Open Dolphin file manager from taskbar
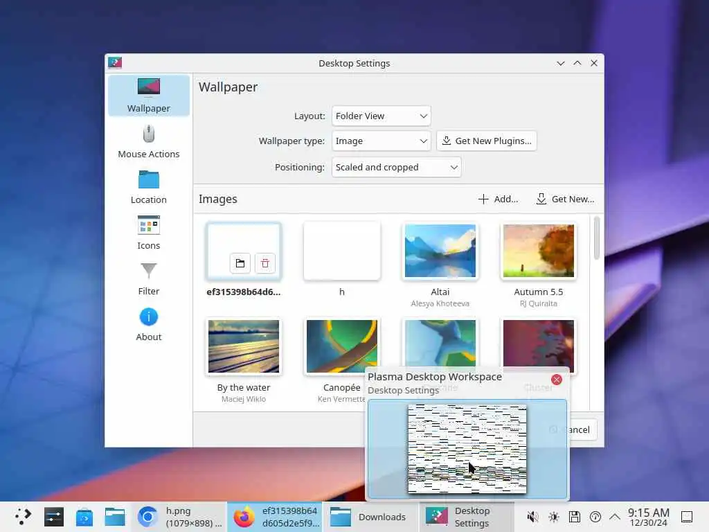Viewport: 709px width, 532px height. (115, 517)
